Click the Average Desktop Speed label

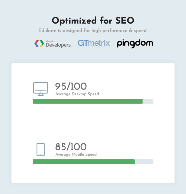pos(77,94)
